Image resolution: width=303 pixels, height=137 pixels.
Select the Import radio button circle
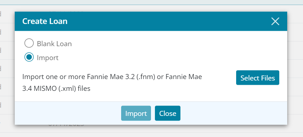click(29, 57)
